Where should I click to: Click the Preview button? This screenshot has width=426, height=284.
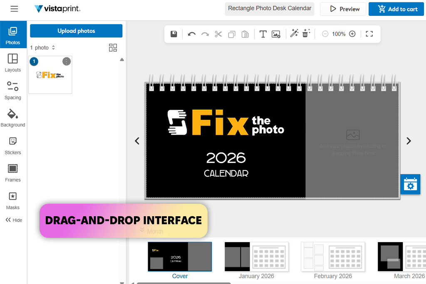343,9
